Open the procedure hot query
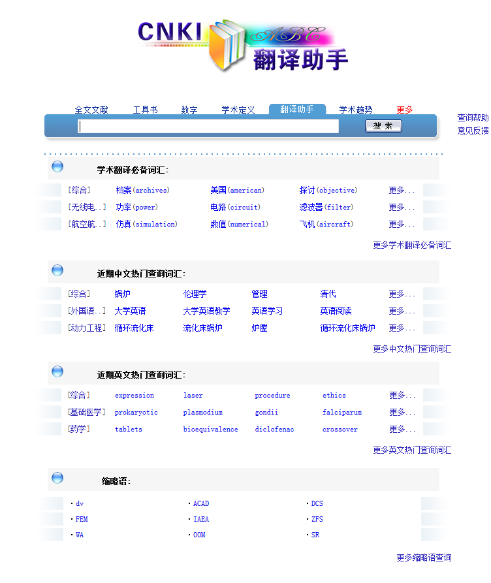The image size is (491, 583). [x=273, y=396]
